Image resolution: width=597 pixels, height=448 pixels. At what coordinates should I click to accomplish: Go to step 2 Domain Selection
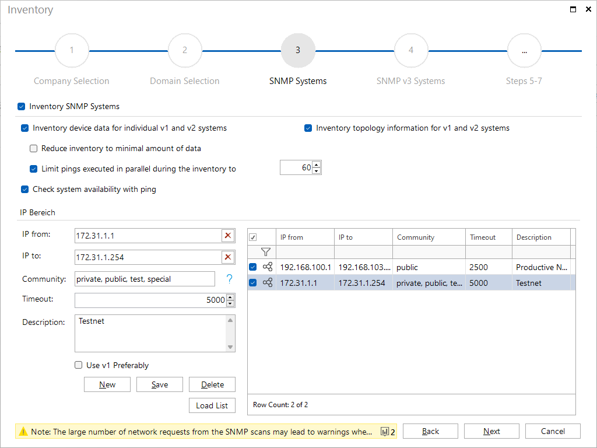point(185,50)
